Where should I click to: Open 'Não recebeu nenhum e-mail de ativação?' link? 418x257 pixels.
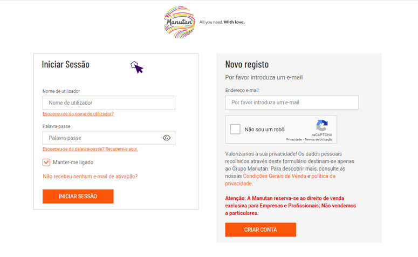pyautogui.click(x=91, y=177)
